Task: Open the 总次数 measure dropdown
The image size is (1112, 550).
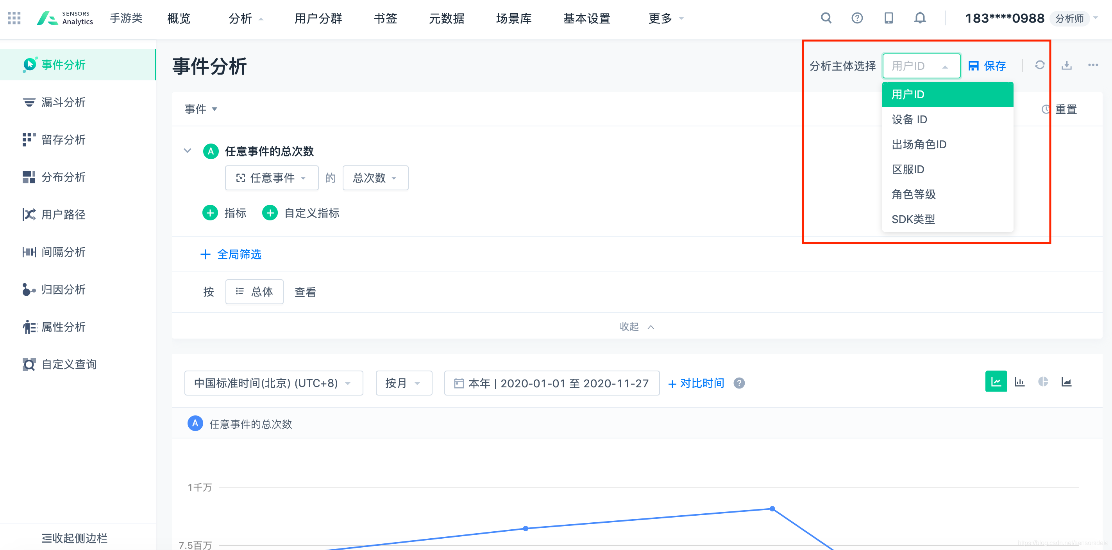Action: (375, 177)
